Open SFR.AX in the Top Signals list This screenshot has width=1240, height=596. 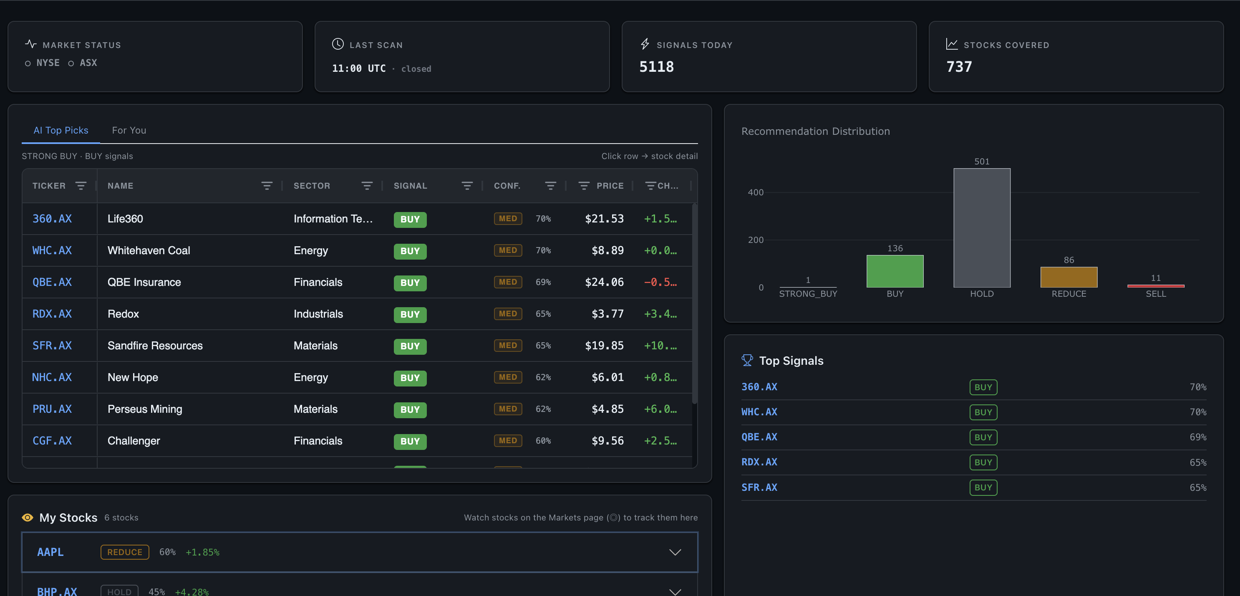coord(759,487)
